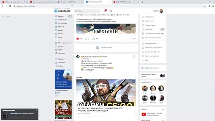Open the contest post options menu icon
This screenshot has height=121, width=215.
coord(134,56)
